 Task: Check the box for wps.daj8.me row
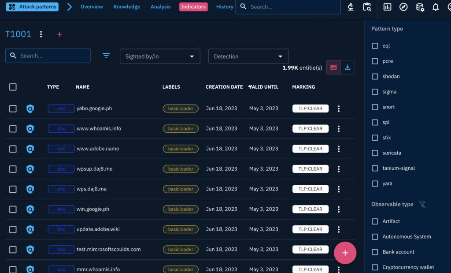(x=13, y=189)
